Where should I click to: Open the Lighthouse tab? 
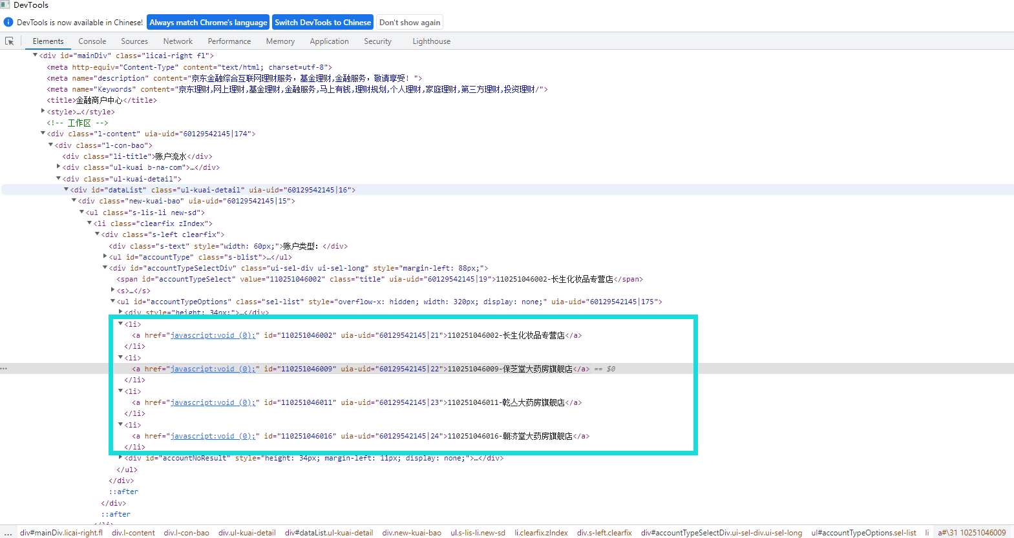431,41
